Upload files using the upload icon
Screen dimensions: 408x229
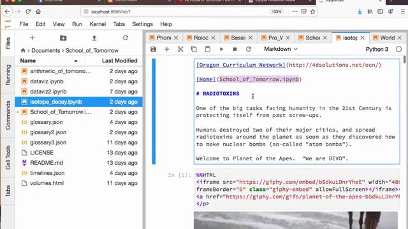point(94,38)
